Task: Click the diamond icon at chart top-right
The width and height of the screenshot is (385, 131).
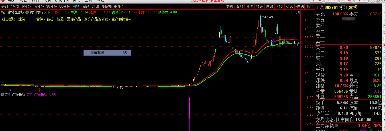Action: click(x=292, y=13)
